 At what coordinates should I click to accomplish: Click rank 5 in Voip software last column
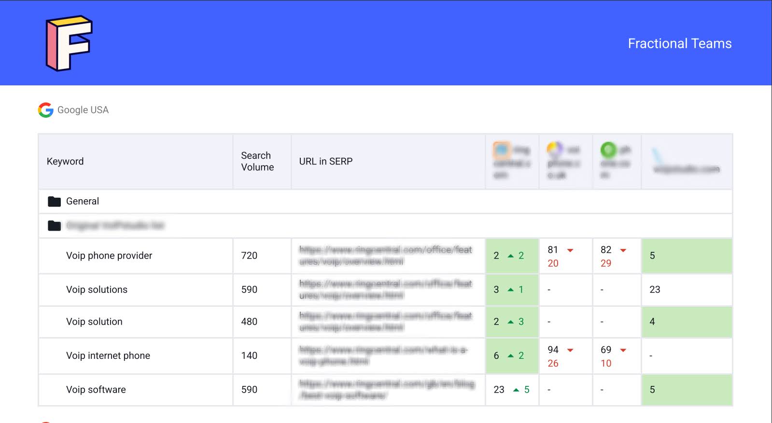click(652, 390)
